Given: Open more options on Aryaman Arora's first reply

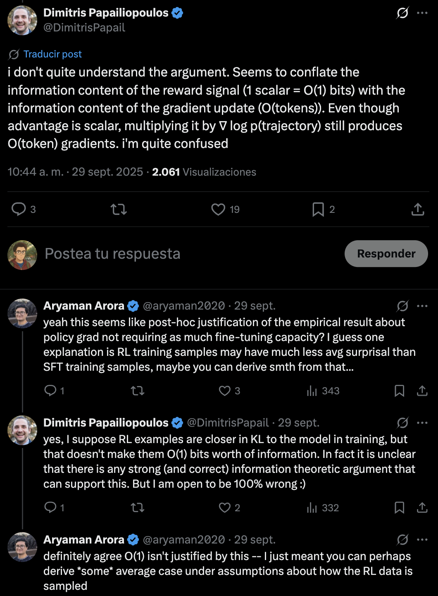Looking at the screenshot, I should click(422, 306).
